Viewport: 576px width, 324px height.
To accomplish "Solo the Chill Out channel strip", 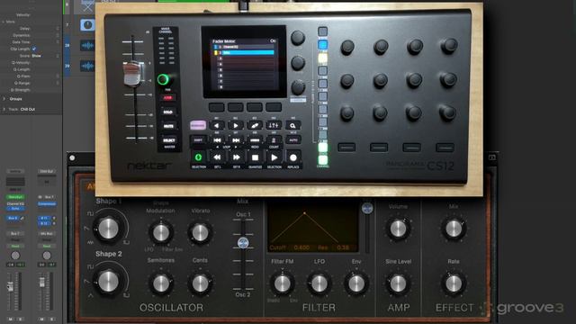I will click(x=51, y=319).
